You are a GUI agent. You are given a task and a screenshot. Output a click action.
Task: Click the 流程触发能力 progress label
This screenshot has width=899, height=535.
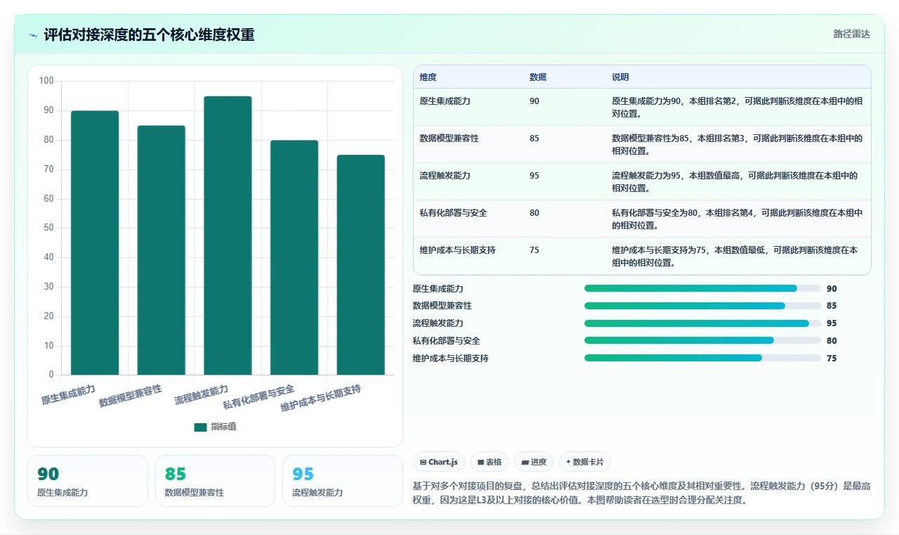coord(438,324)
